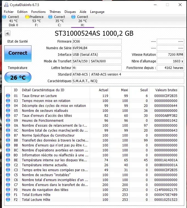The height and width of the screenshot is (208, 187).
Task: Select the yellow Prudence orb for drive F:
Action: click(27, 17)
